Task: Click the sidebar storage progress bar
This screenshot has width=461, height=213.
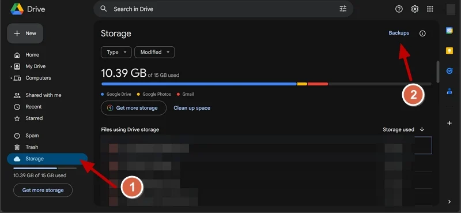Action: coord(45,168)
